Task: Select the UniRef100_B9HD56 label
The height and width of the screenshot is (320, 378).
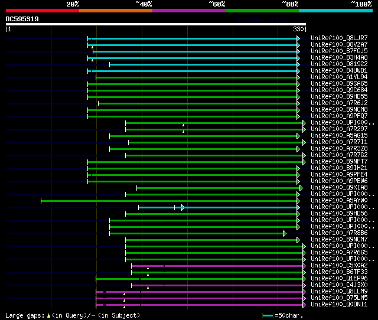Action: 339,214
